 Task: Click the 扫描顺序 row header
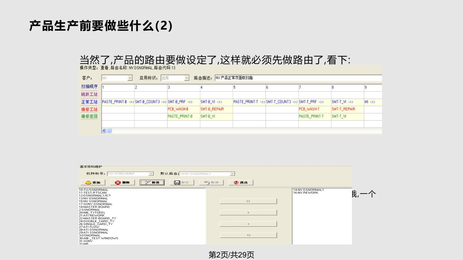(x=89, y=87)
